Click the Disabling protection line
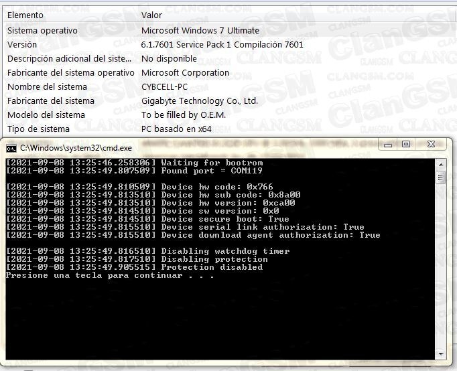 (137, 259)
